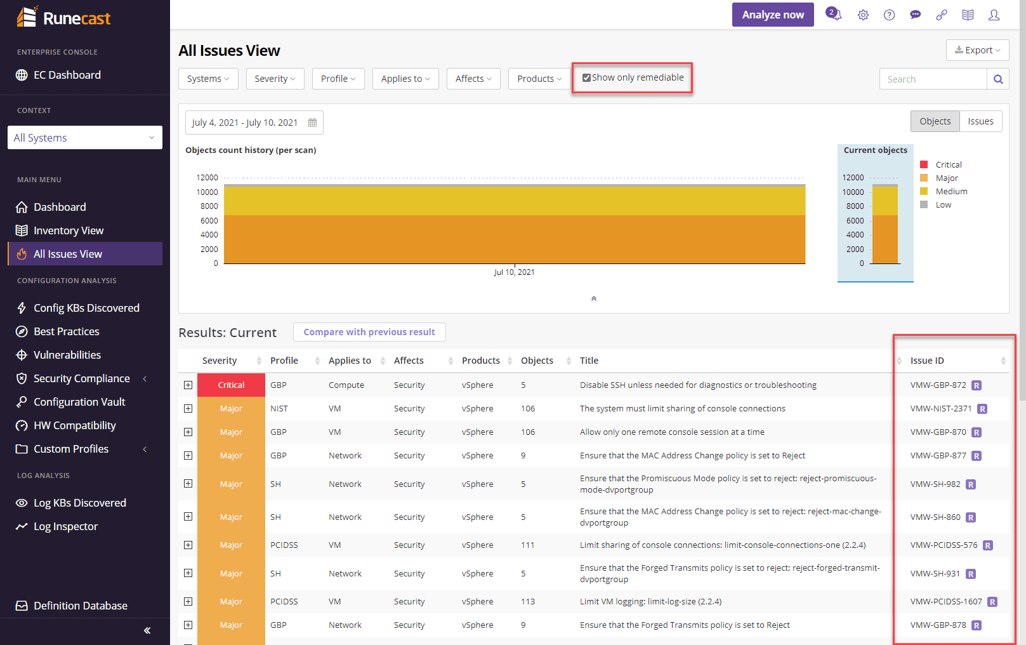
Task: Open the All Systems context dropdown
Action: (x=85, y=138)
